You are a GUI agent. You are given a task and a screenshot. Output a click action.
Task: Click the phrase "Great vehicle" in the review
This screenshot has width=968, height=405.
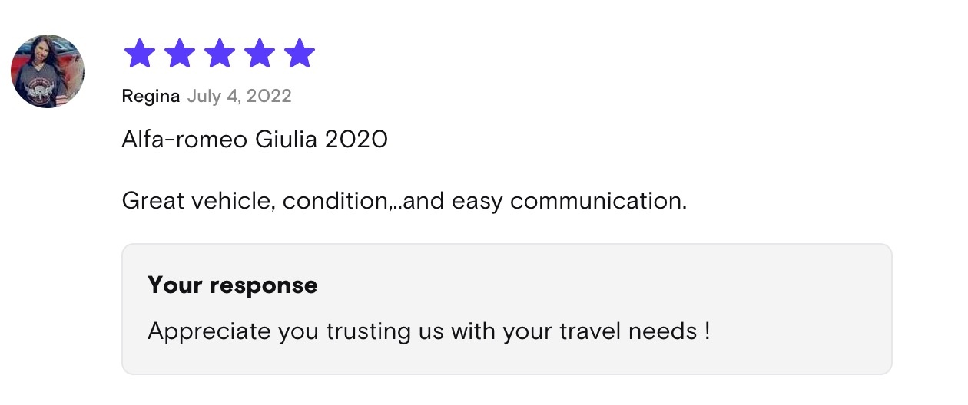coord(198,202)
